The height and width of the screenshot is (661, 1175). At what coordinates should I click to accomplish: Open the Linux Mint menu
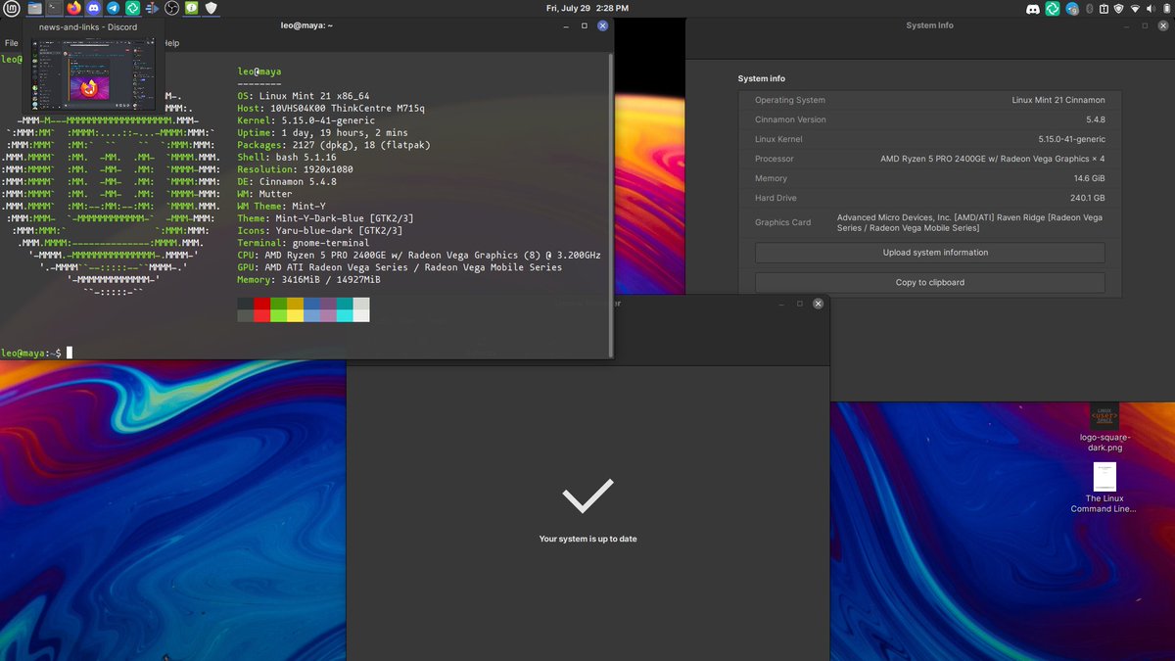point(11,8)
